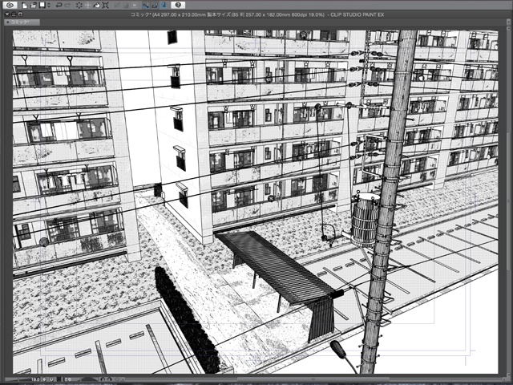Rotate canvas right with status bar icon
Viewport: 513px width, 385px height.
click(x=110, y=379)
